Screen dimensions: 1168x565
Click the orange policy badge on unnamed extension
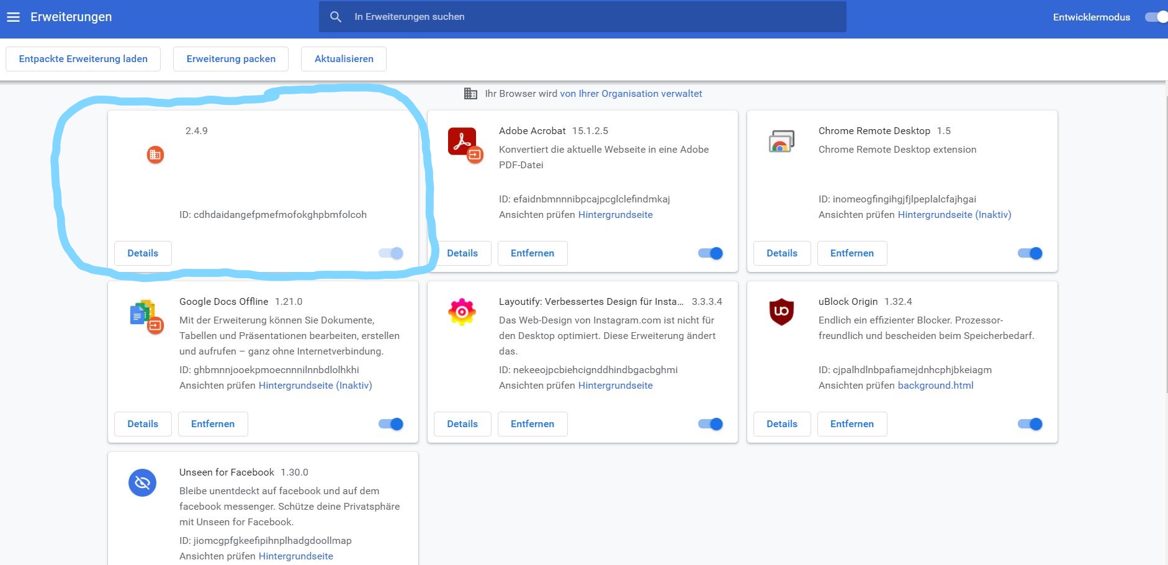point(155,155)
